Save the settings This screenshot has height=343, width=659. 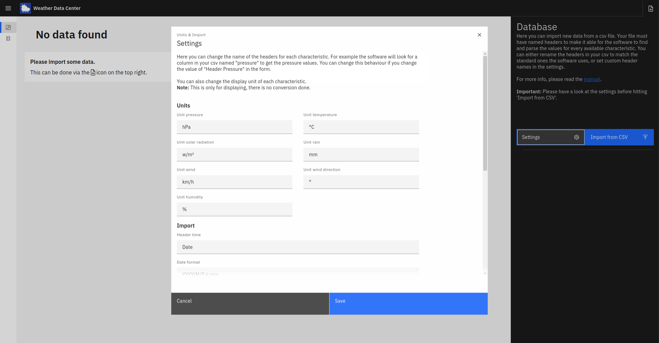coord(408,304)
